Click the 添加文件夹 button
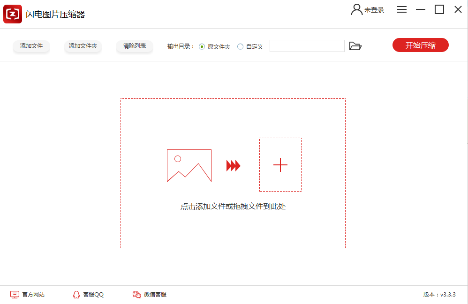Screen dimensions: 468x304 pyautogui.click(x=83, y=46)
